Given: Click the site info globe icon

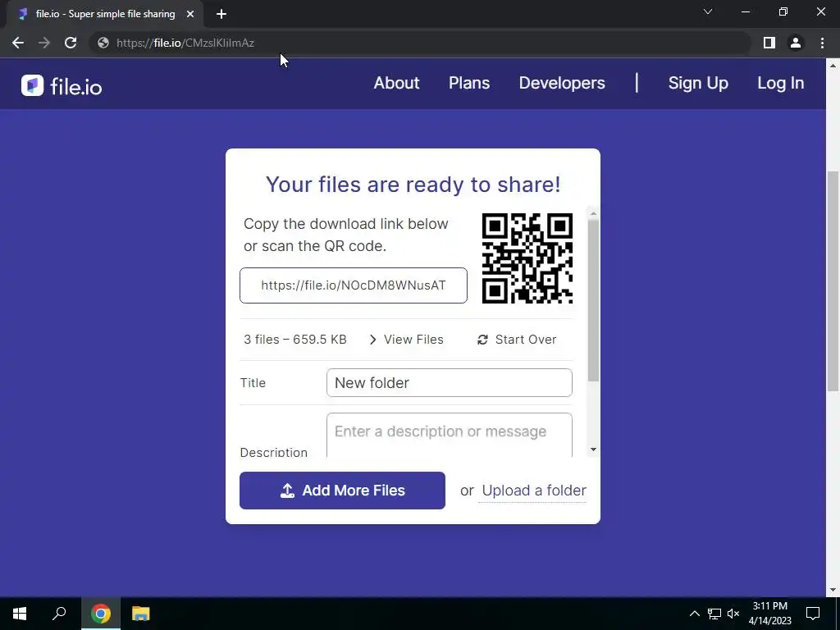Looking at the screenshot, I should (103, 43).
